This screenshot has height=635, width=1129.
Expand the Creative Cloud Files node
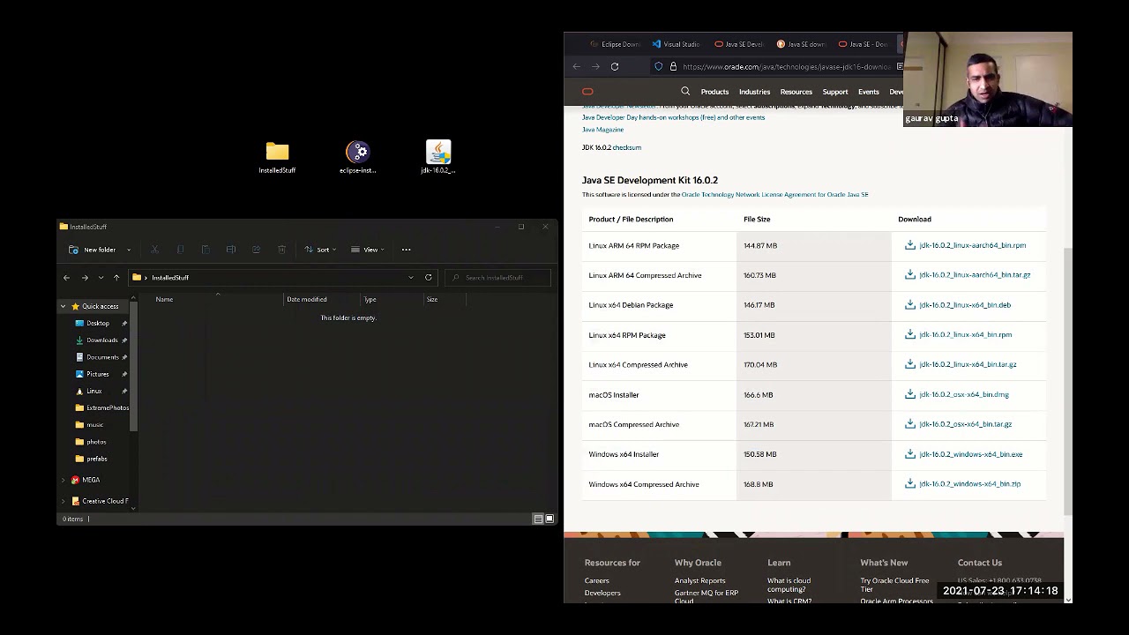64,501
